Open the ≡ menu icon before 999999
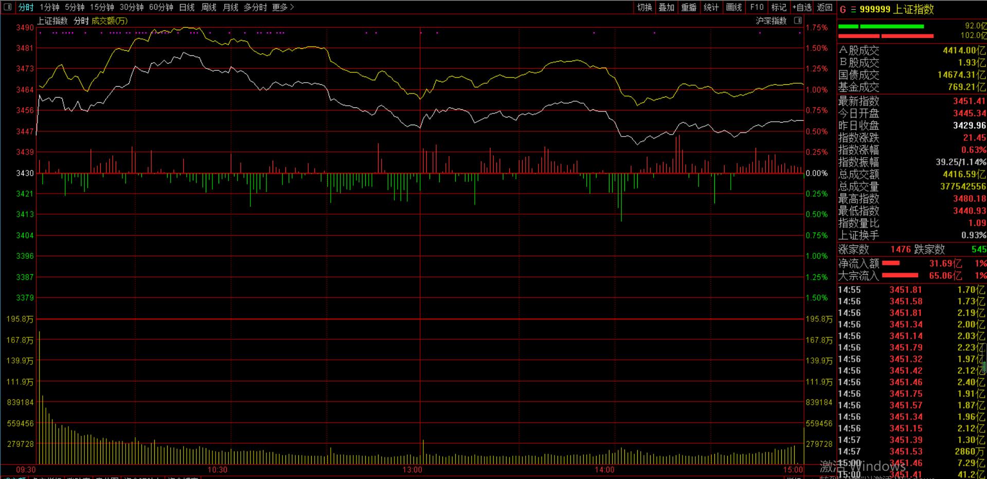 853,10
